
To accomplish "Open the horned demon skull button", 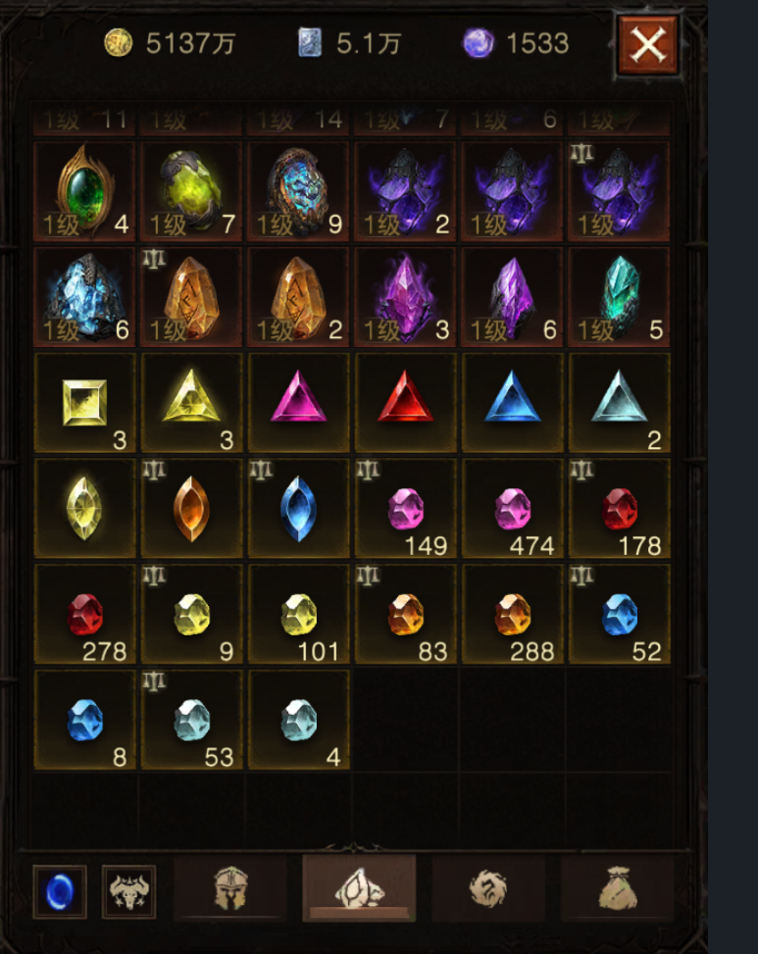I will pos(128,891).
